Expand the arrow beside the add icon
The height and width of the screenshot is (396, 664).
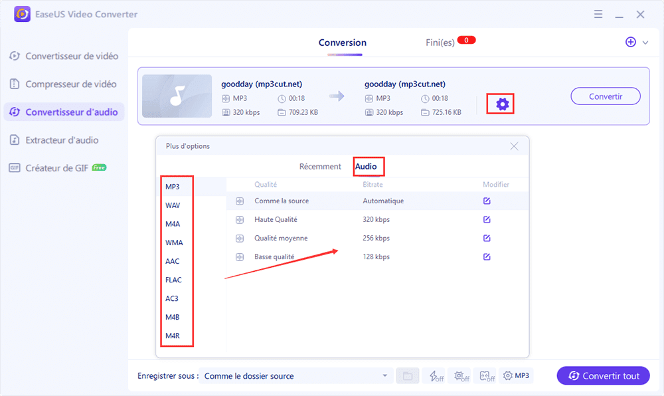pos(645,43)
